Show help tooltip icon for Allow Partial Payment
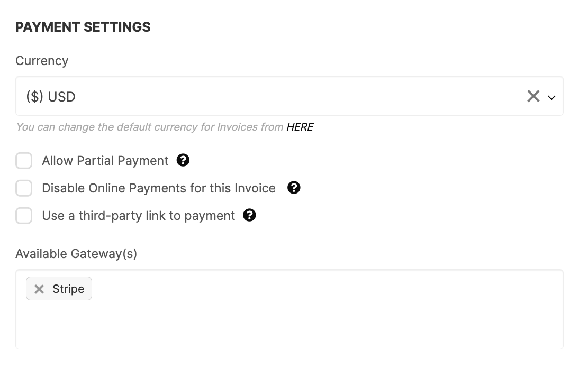The image size is (579, 368). [183, 160]
